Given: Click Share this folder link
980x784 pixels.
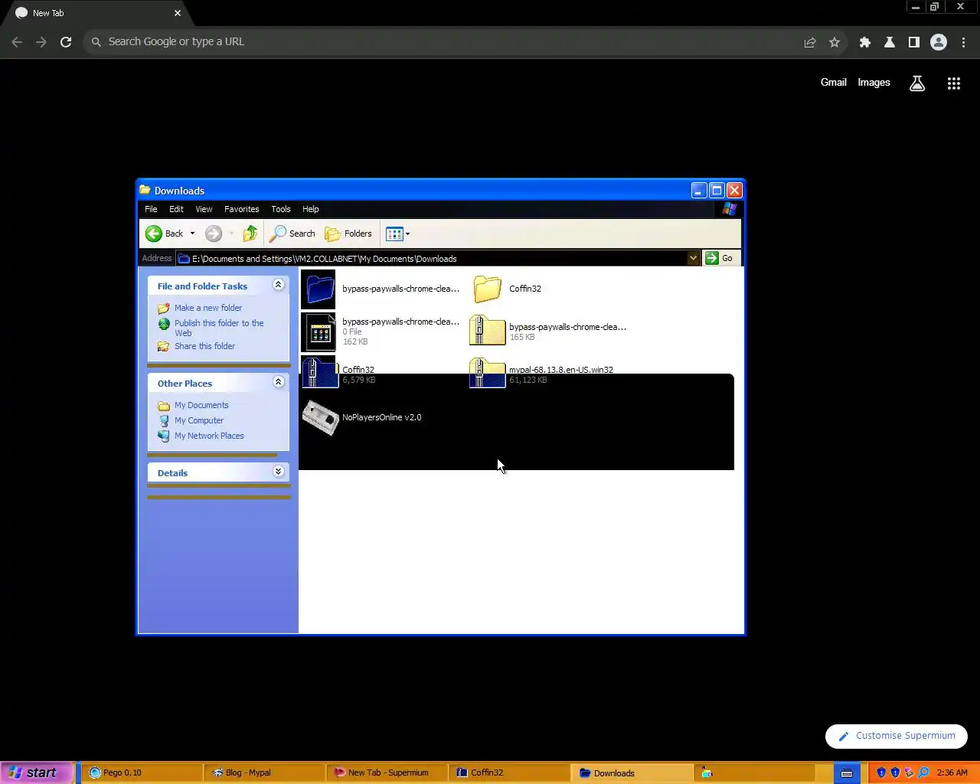Looking at the screenshot, I should [204, 346].
